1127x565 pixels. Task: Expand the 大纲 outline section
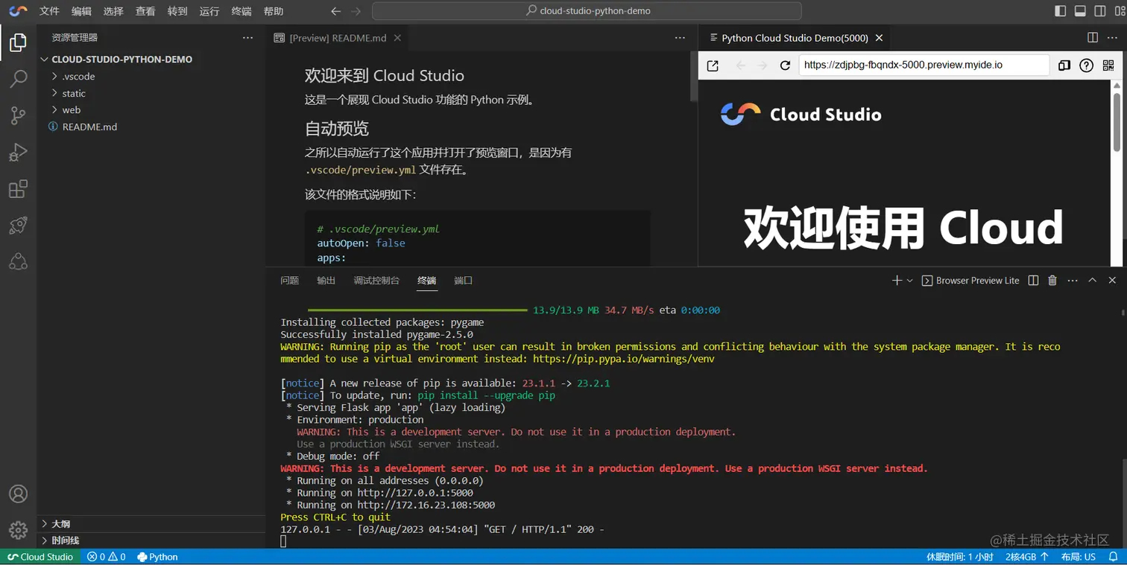tap(151, 523)
